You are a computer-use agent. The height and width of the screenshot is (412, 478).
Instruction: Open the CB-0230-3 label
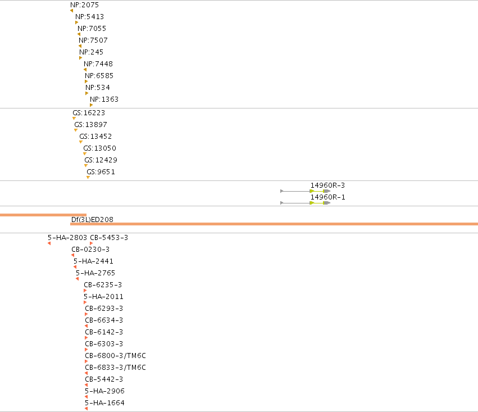(90, 250)
